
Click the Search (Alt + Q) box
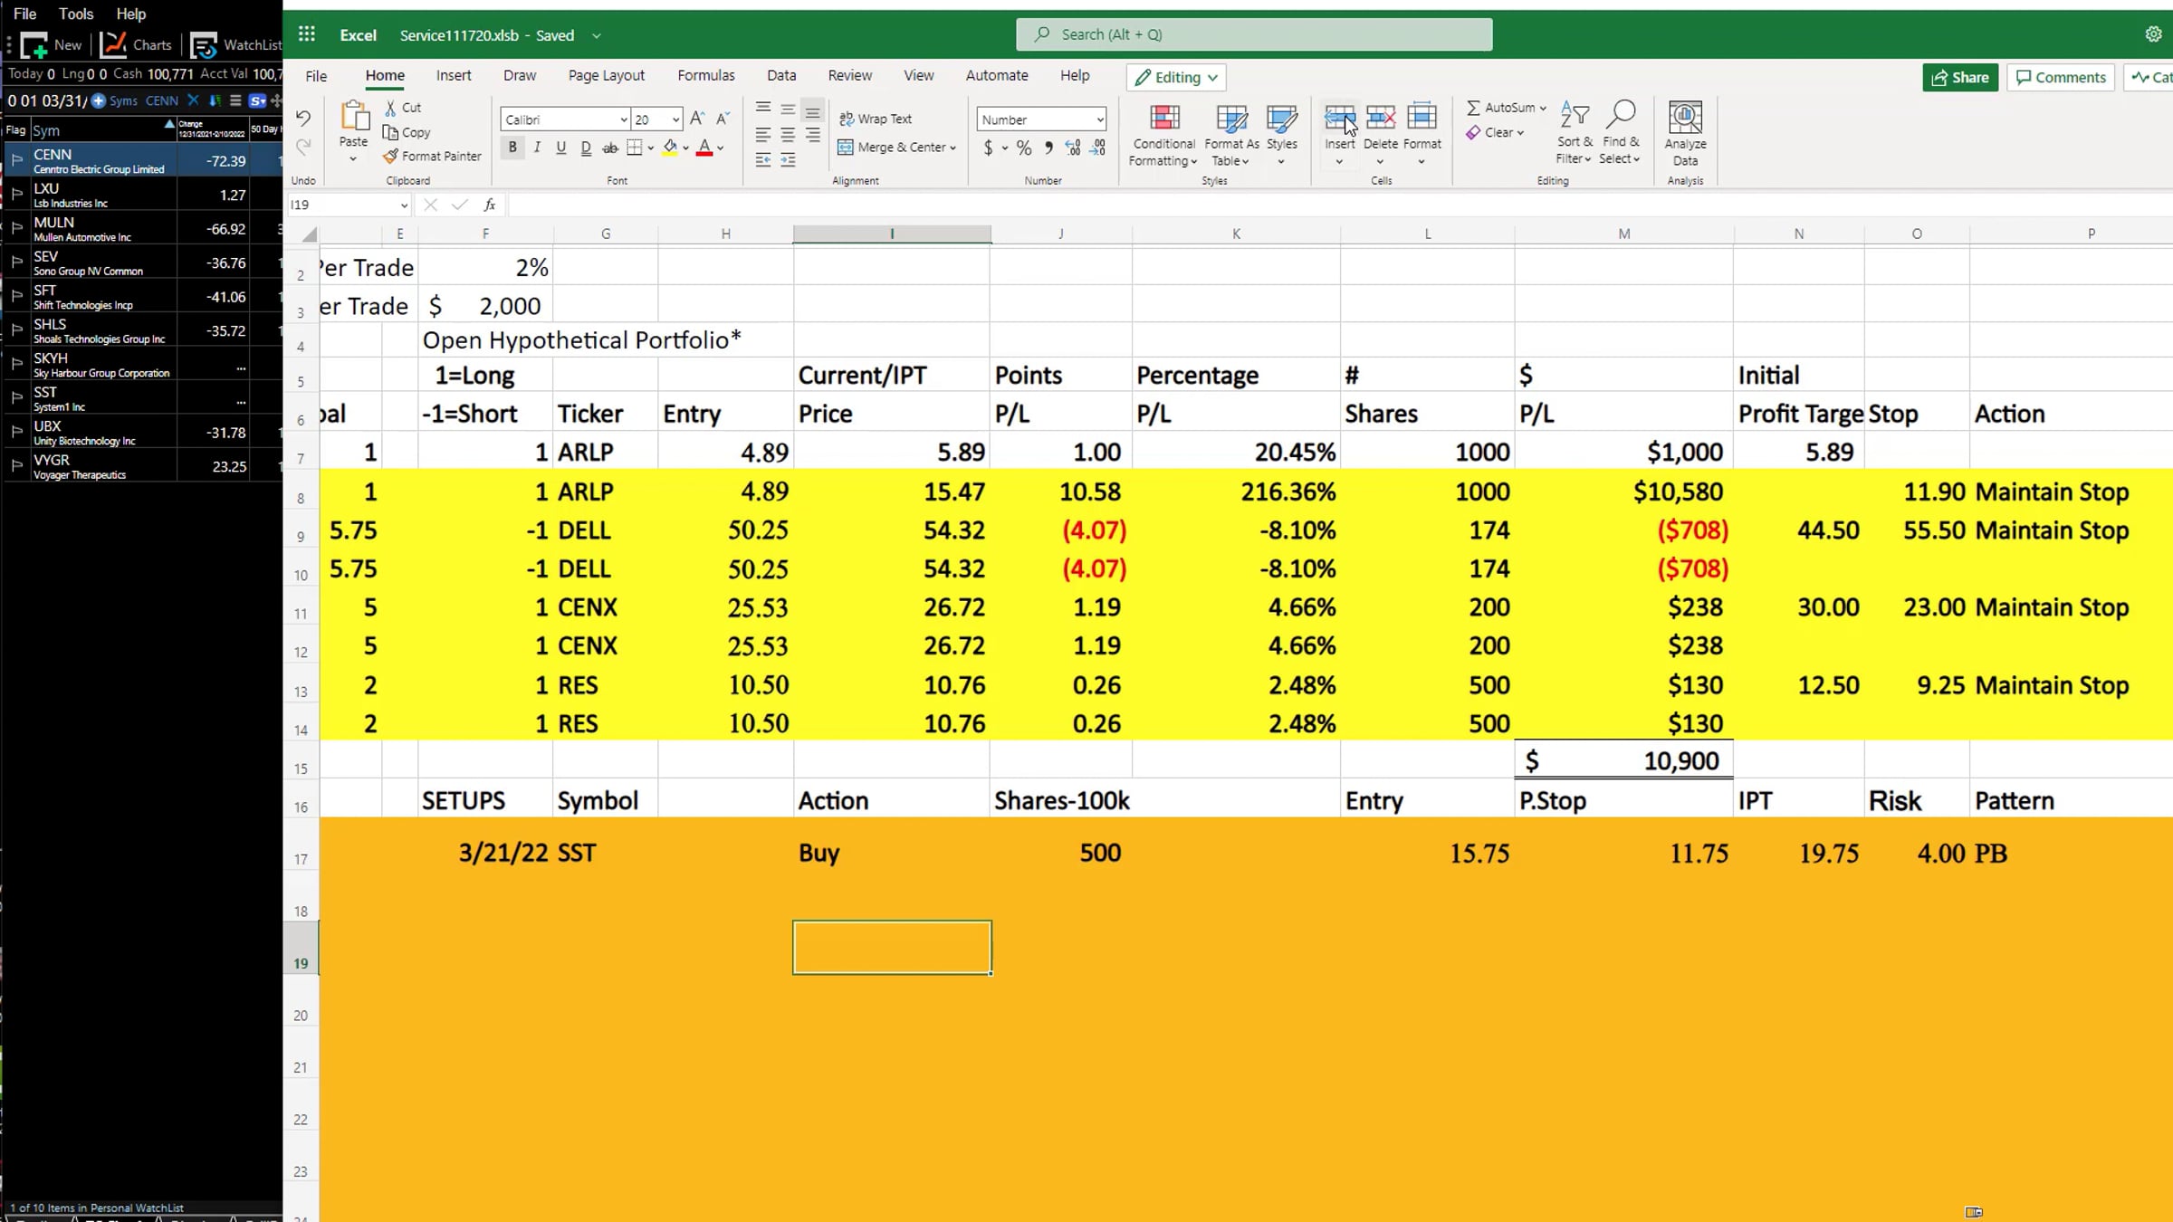tap(1254, 34)
